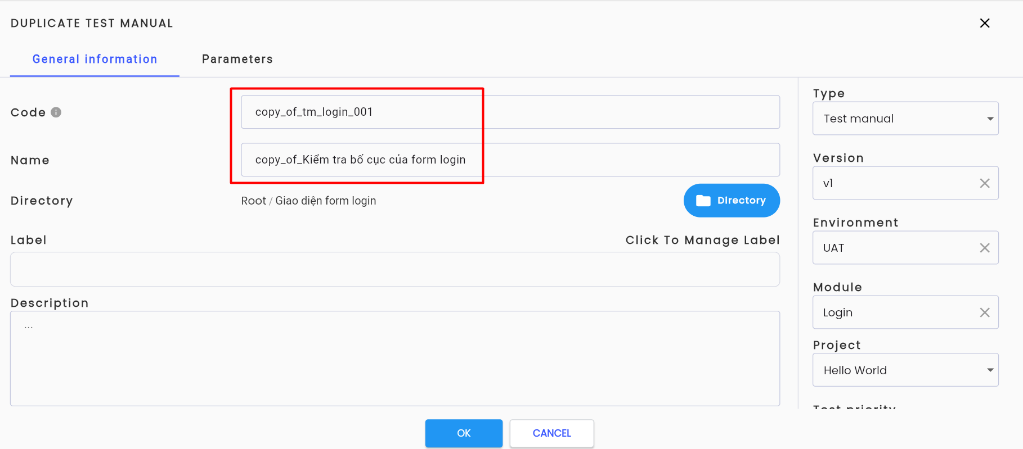
Task: Focus the Name input field
Action: click(x=510, y=160)
